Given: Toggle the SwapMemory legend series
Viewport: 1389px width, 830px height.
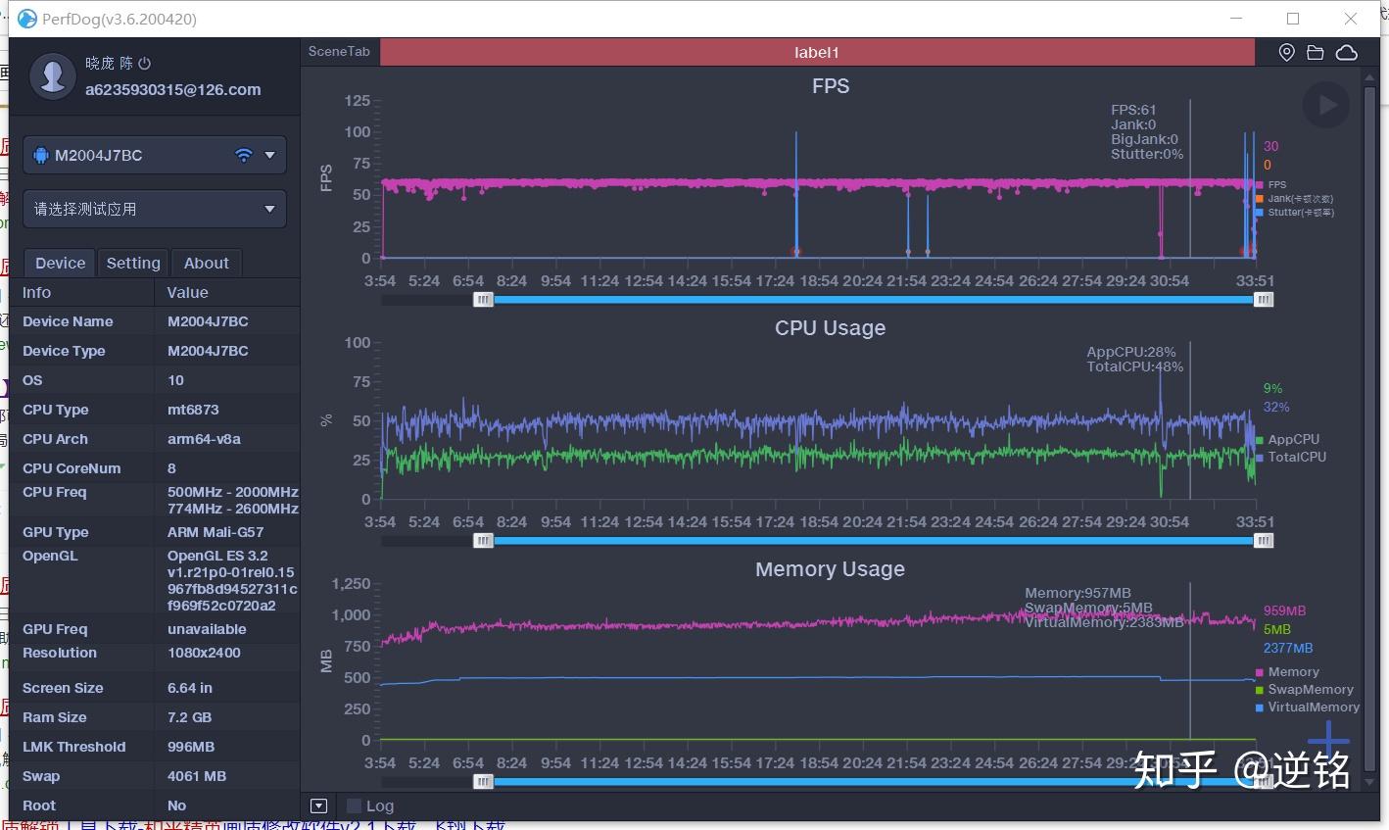Looking at the screenshot, I should pyautogui.click(x=1305, y=689).
